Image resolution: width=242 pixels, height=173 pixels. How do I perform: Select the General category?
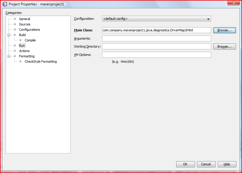tap(24, 19)
